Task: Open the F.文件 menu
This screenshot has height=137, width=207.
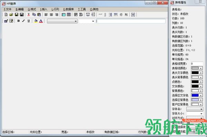Action: (8, 9)
